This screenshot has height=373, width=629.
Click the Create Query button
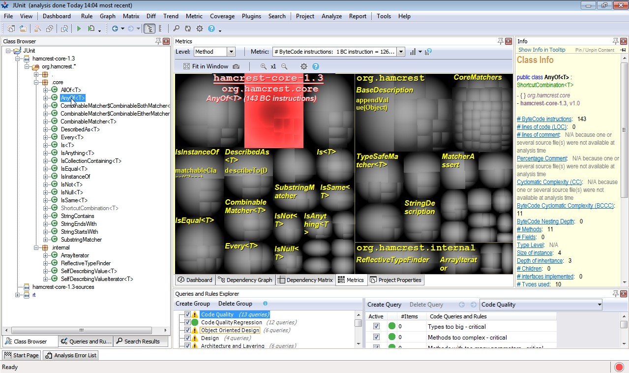pos(384,305)
